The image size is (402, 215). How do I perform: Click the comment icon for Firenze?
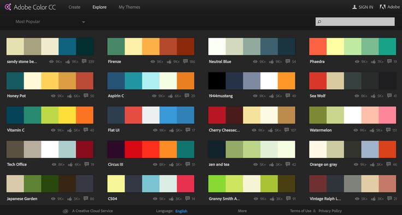click(x=185, y=62)
